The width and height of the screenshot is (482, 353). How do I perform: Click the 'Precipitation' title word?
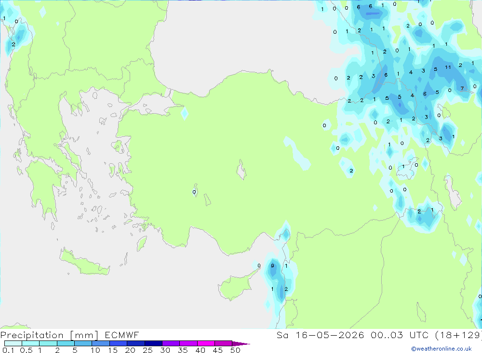[x=32, y=335]
